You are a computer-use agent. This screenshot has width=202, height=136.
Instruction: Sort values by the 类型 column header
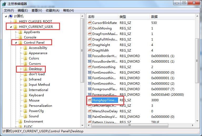(134, 17)
